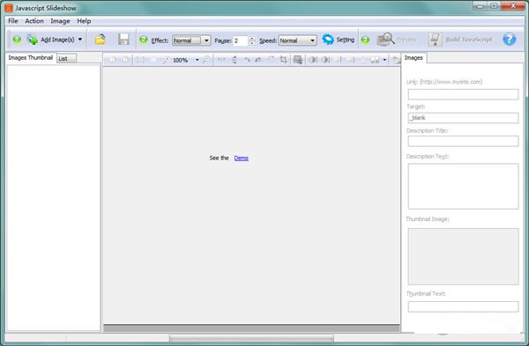The width and height of the screenshot is (529, 346).
Task: Click the second contrast half-circle icon
Action: pos(325,60)
